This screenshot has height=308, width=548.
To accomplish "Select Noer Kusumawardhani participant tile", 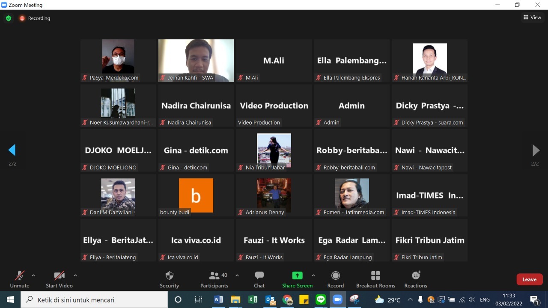I will pos(118,105).
